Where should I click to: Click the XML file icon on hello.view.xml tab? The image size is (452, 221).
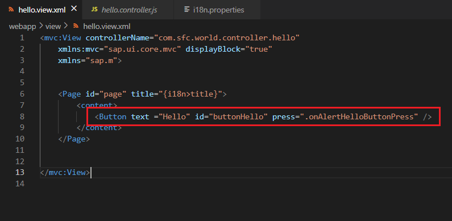point(11,10)
